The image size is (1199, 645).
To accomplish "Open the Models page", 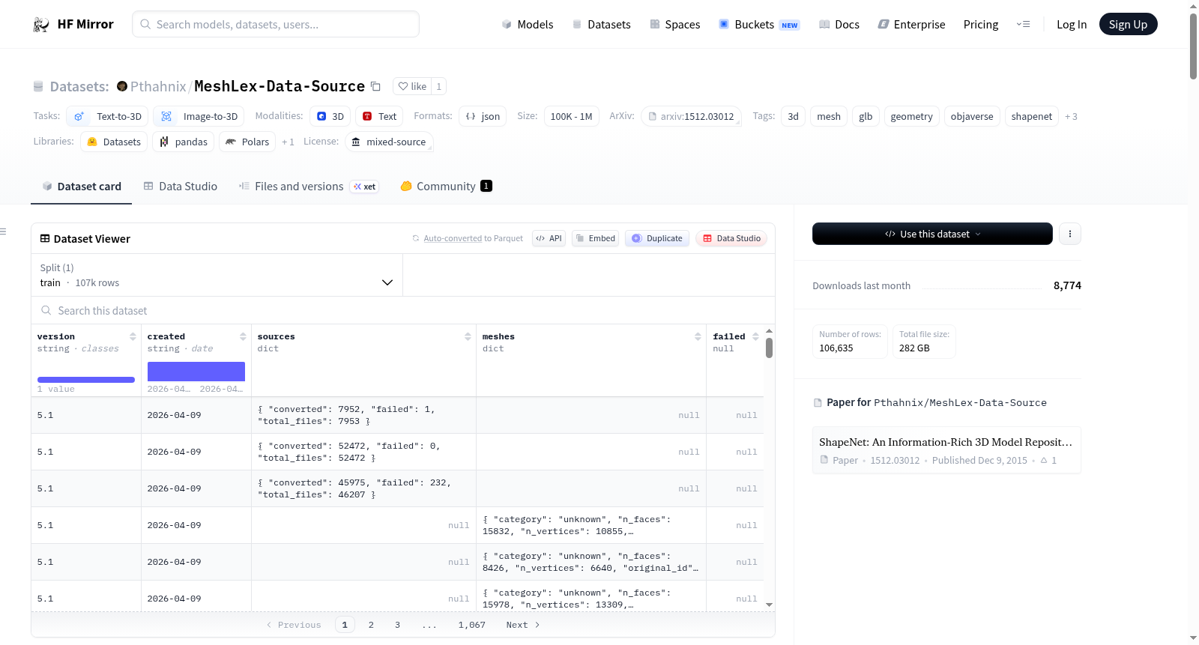I will pyautogui.click(x=528, y=25).
